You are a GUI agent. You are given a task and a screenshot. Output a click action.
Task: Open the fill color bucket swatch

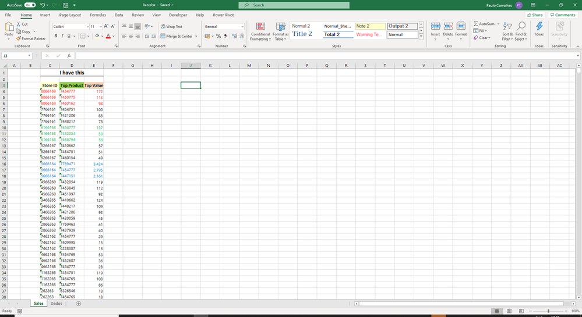coord(97,36)
